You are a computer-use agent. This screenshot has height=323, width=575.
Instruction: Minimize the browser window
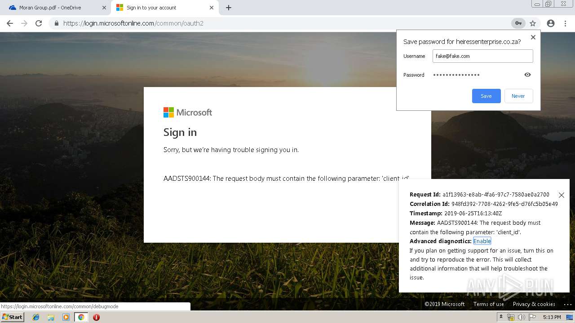pyautogui.click(x=537, y=4)
